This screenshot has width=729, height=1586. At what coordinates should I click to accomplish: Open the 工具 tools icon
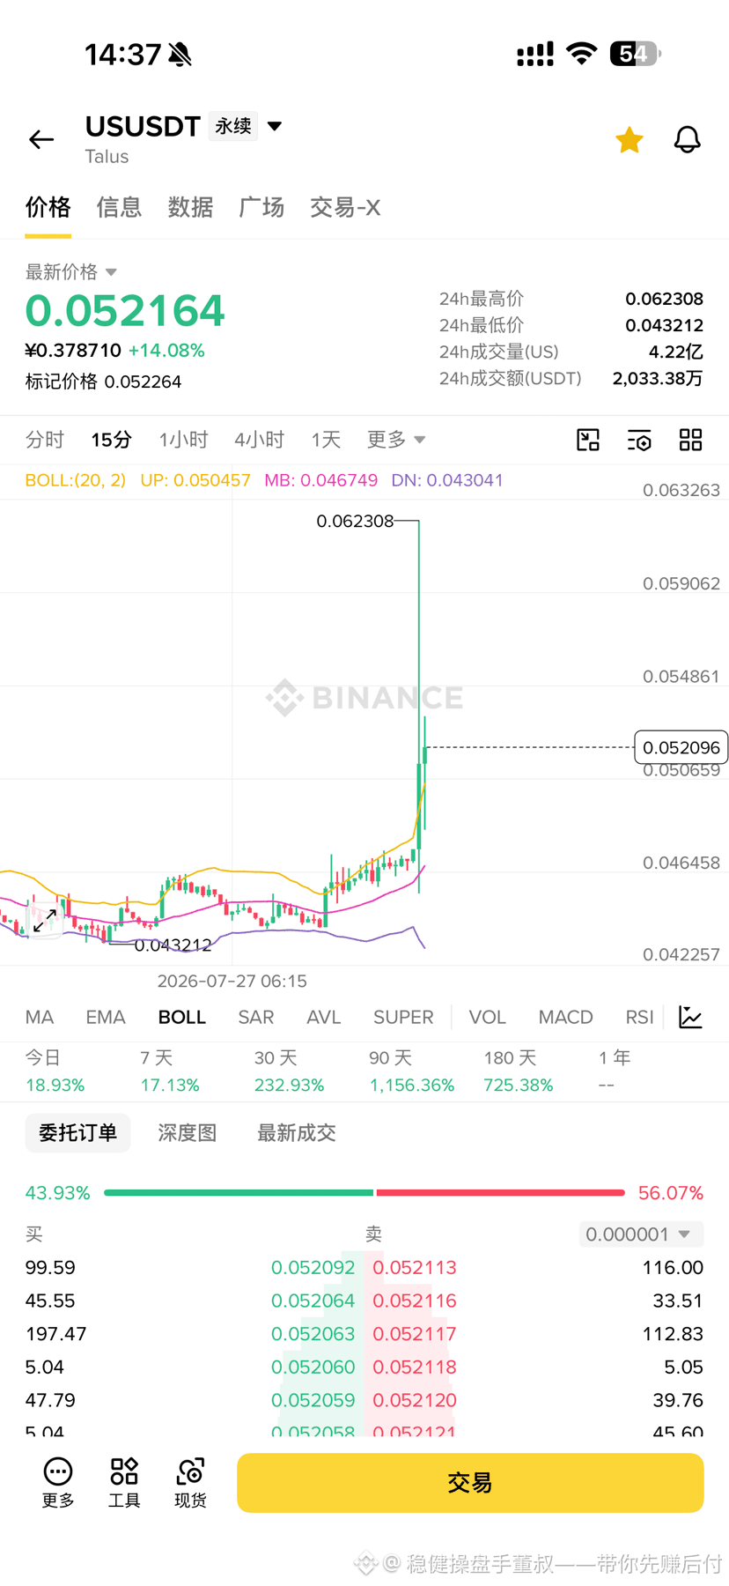(124, 1483)
